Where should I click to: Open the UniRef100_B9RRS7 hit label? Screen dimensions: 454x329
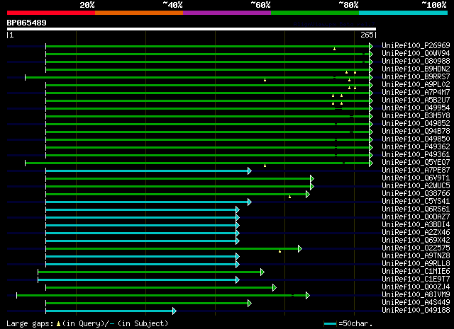tap(416, 76)
